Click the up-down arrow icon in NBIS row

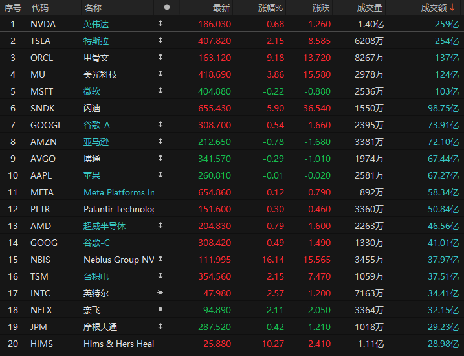pos(160,259)
